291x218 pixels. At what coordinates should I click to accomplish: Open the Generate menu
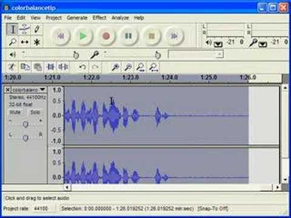[x=77, y=18]
